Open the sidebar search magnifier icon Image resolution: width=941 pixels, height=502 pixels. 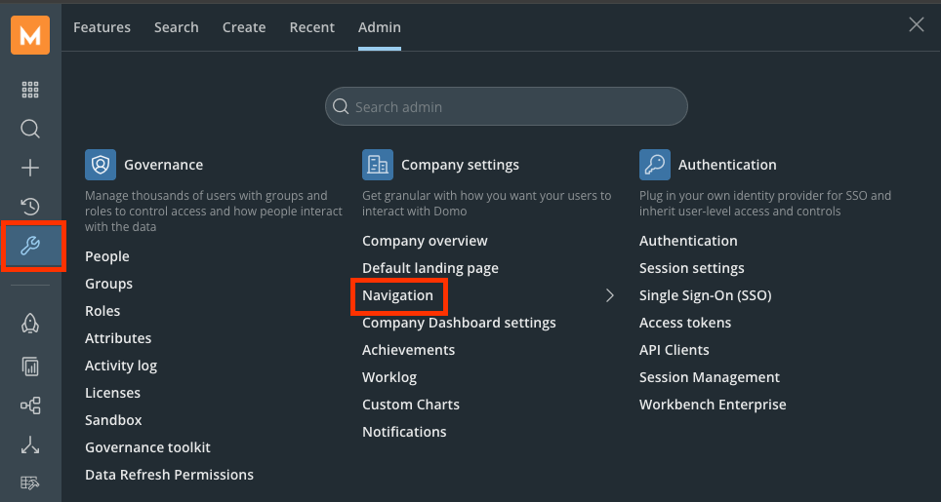(x=30, y=129)
